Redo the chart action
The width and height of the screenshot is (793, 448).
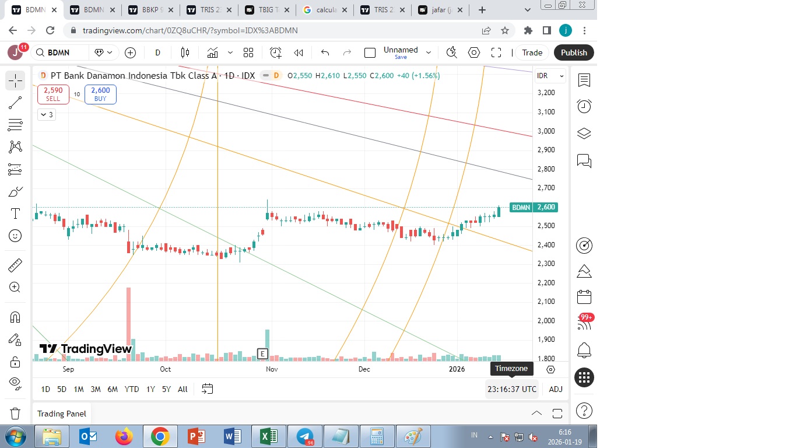(x=348, y=52)
